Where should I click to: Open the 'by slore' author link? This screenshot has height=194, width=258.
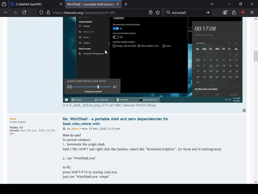pos(75,129)
